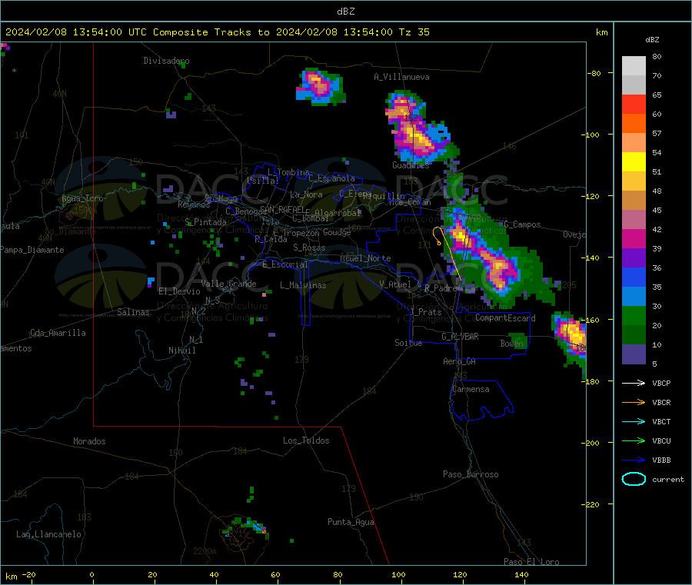Select the red 60–65 dBZ color swatch
Image resolution: width=692 pixels, height=585 pixels.
tap(634, 104)
